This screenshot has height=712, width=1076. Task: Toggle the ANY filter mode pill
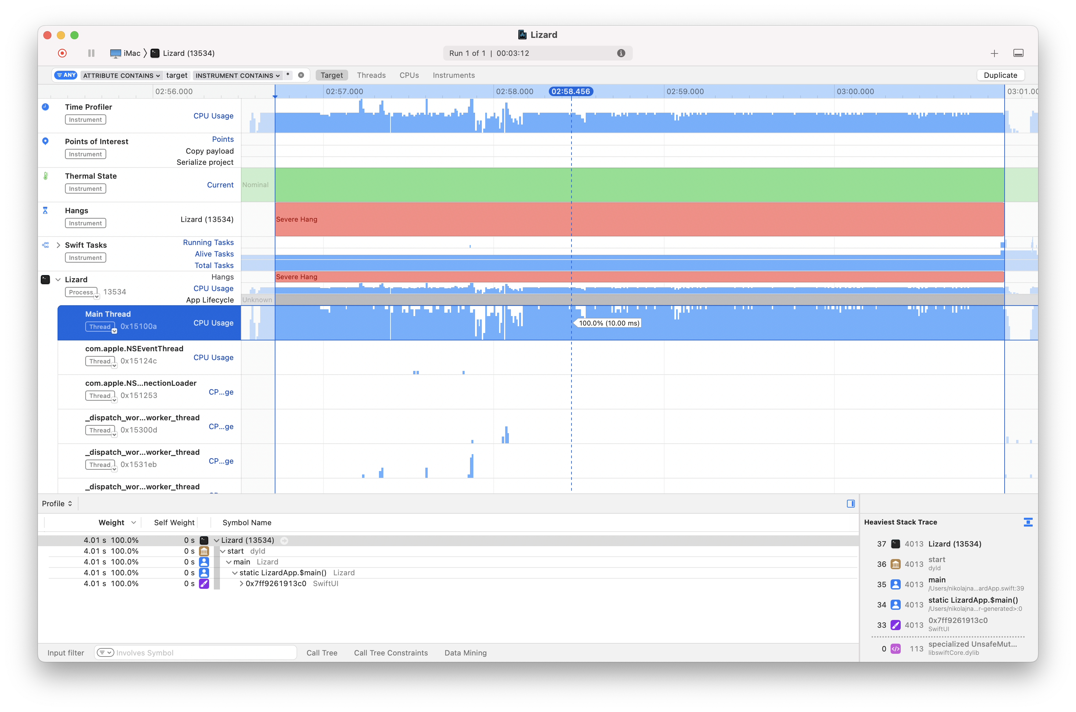click(66, 75)
